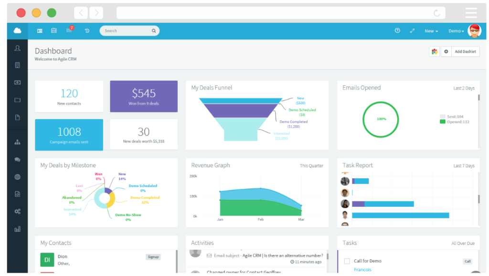The width and height of the screenshot is (489, 276).
Task: Click the $545 Won from 9 deals tile
Action: [x=144, y=96]
